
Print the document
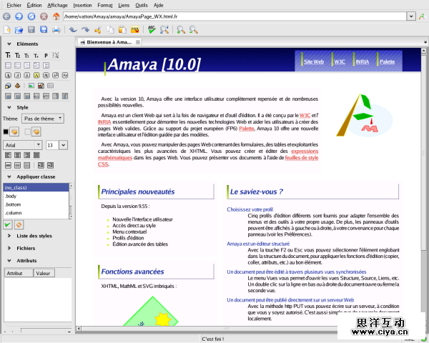(x=56, y=29)
